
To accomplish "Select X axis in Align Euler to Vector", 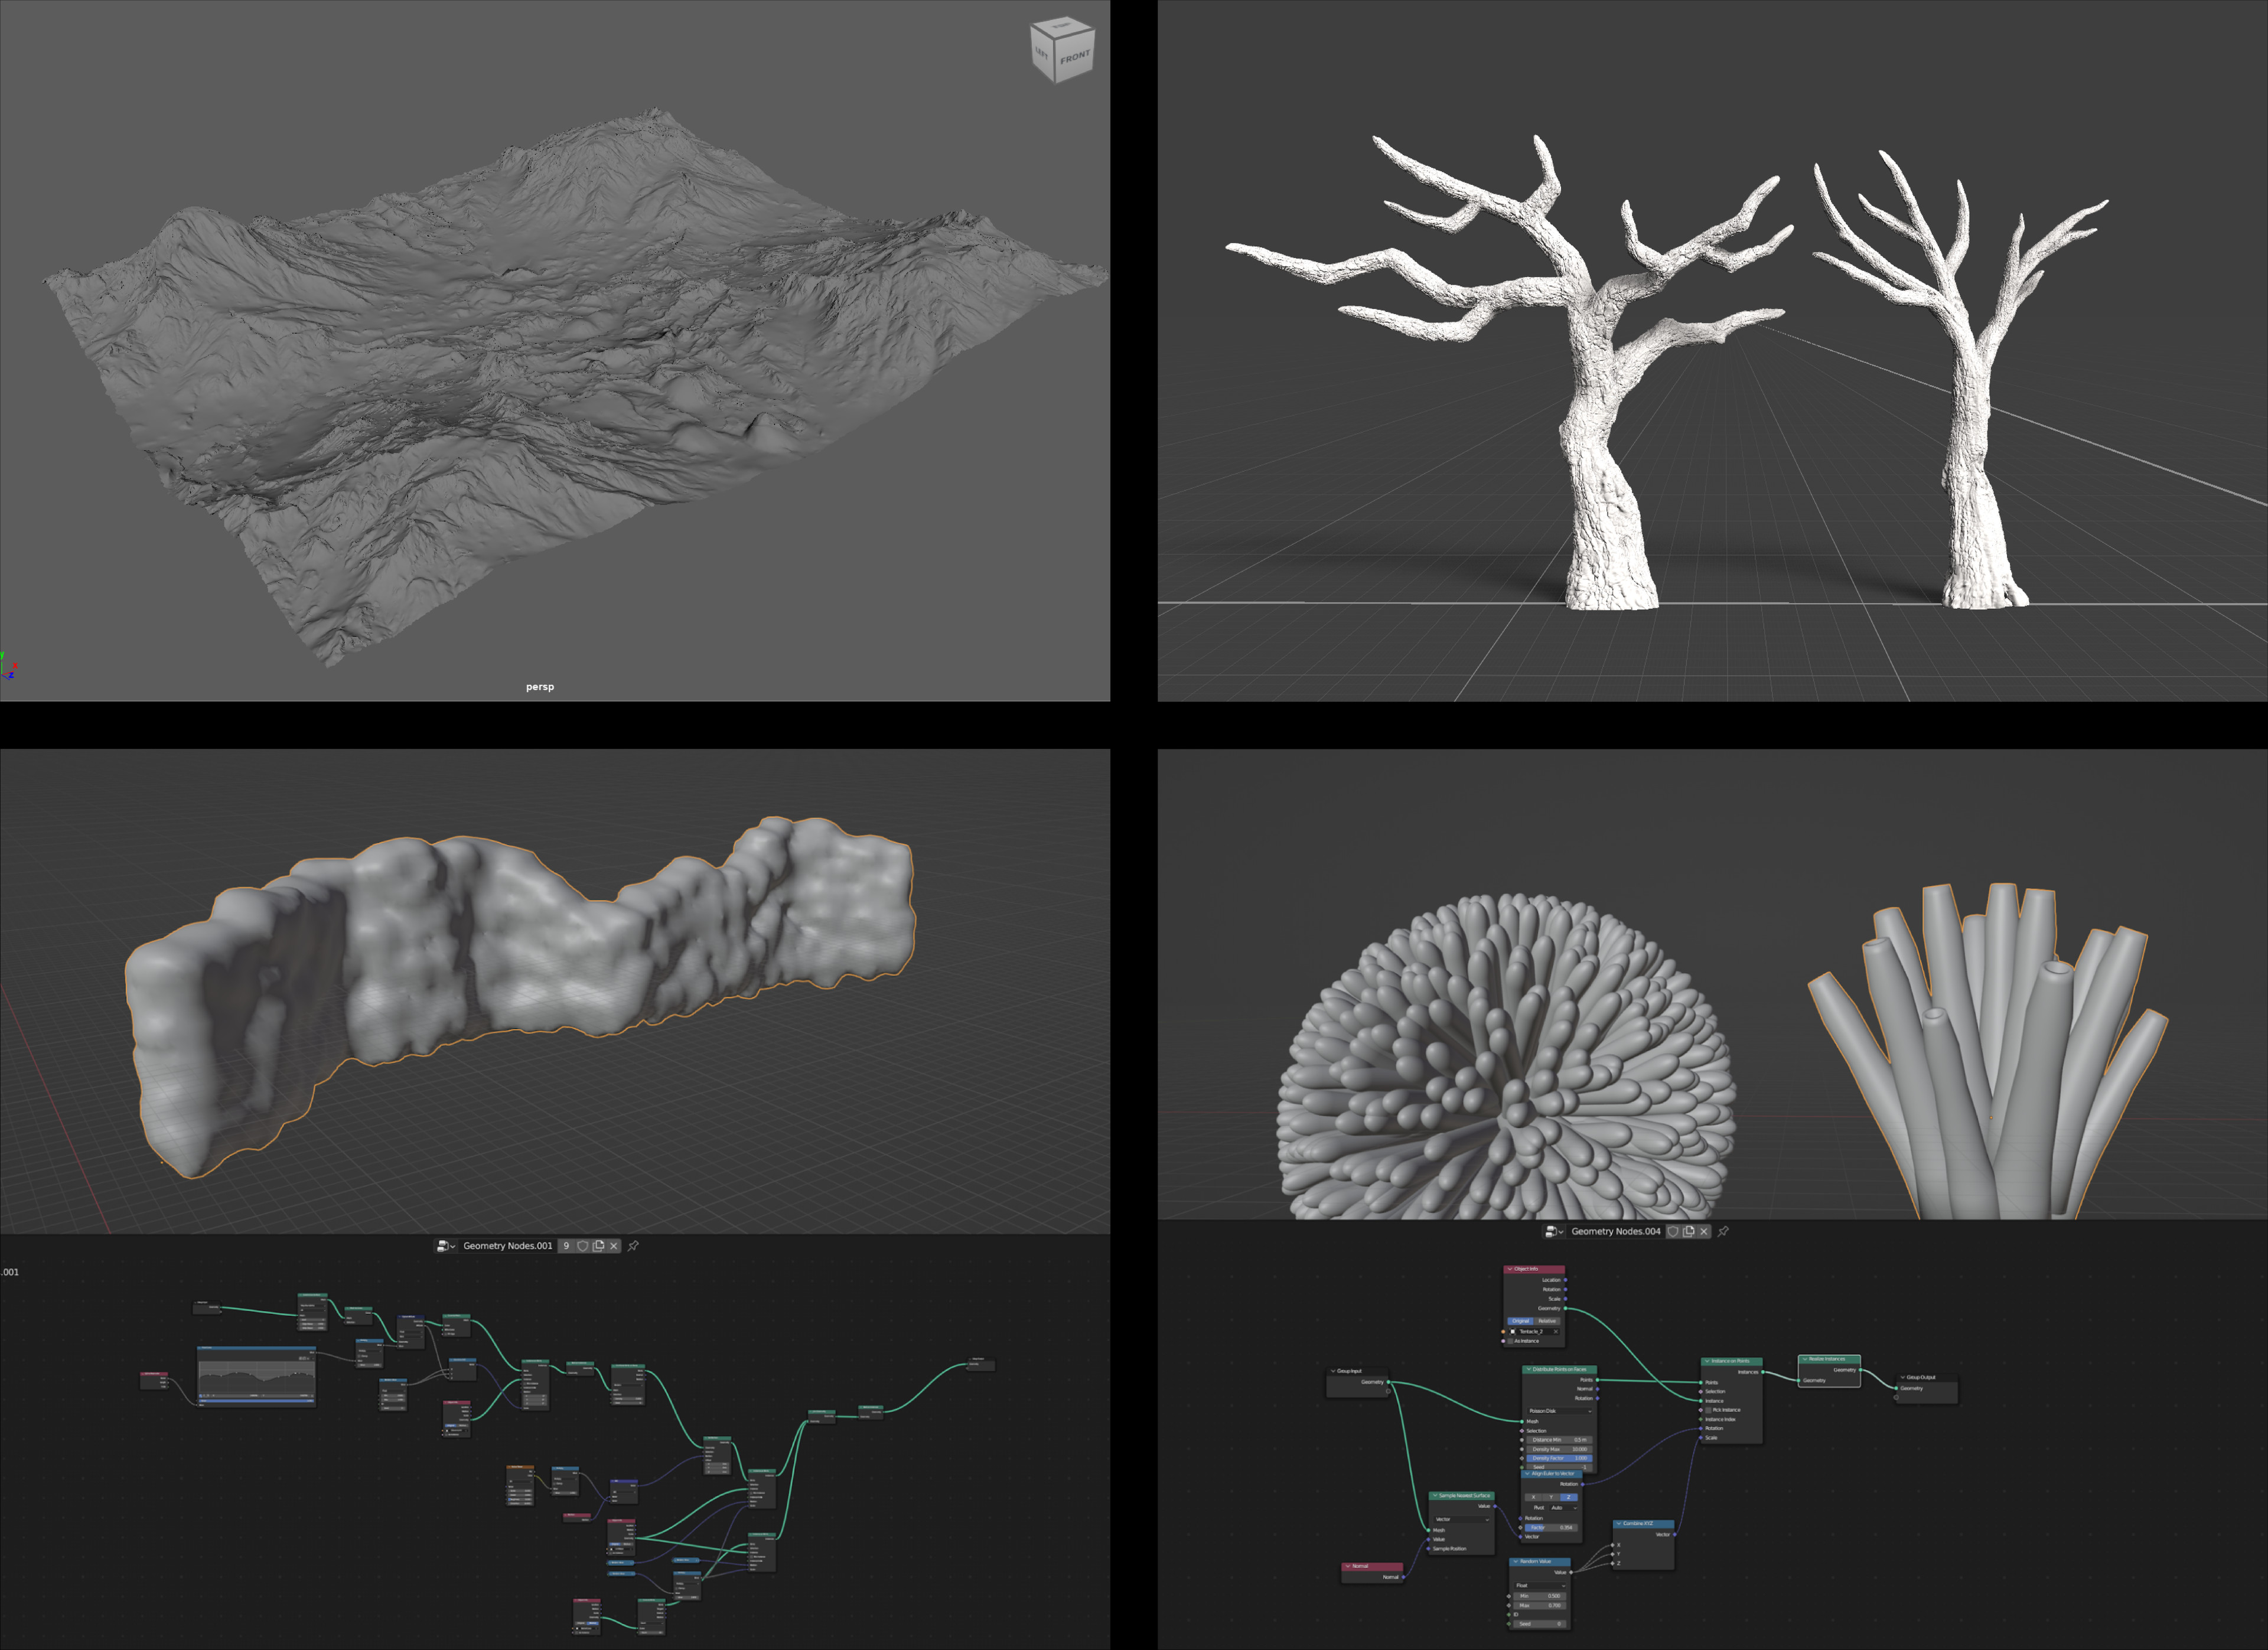I will (1534, 1497).
